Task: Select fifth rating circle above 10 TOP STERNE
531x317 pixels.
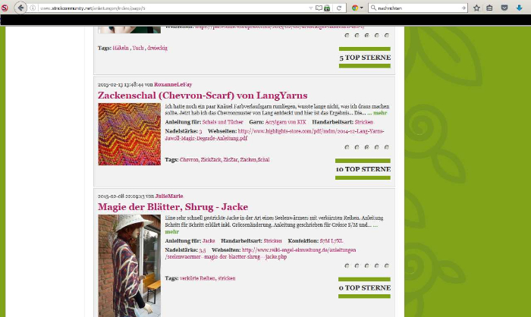Action: click(387, 147)
